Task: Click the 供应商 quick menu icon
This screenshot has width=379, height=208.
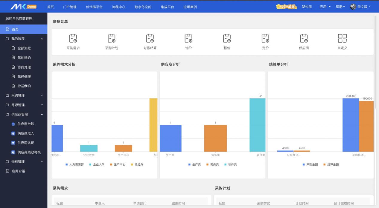Action: pos(304,38)
